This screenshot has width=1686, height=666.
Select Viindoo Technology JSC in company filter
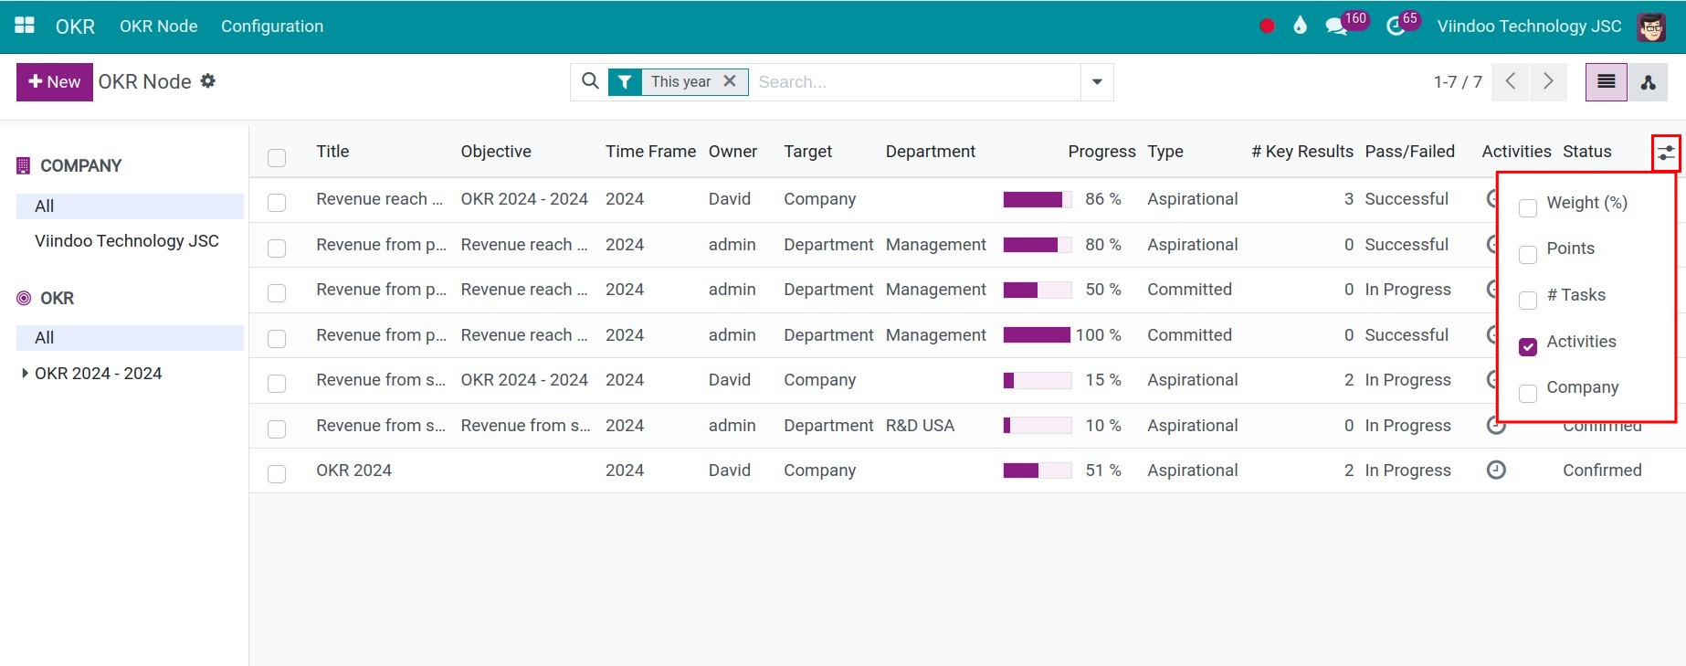point(127,241)
